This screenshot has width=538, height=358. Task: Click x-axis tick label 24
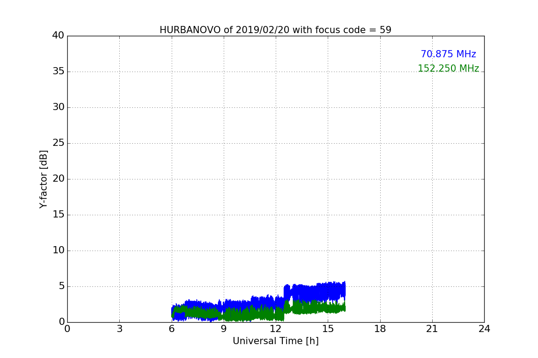tap(484, 328)
